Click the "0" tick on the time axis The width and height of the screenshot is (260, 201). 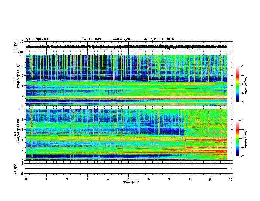coord(26,179)
